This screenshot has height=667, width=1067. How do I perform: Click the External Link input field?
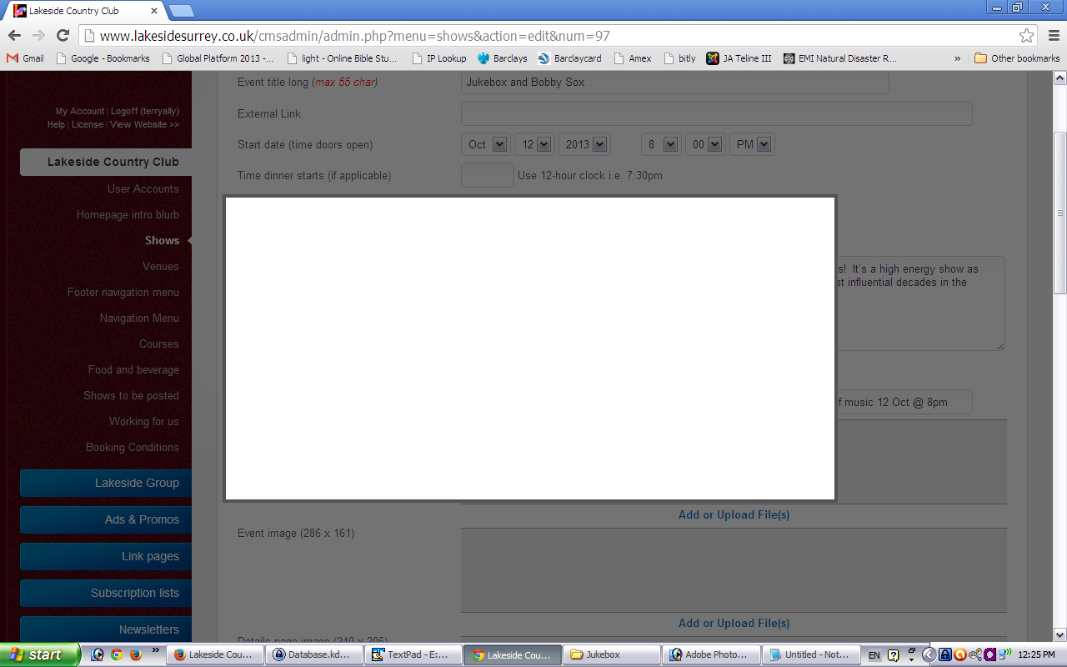tap(716, 113)
